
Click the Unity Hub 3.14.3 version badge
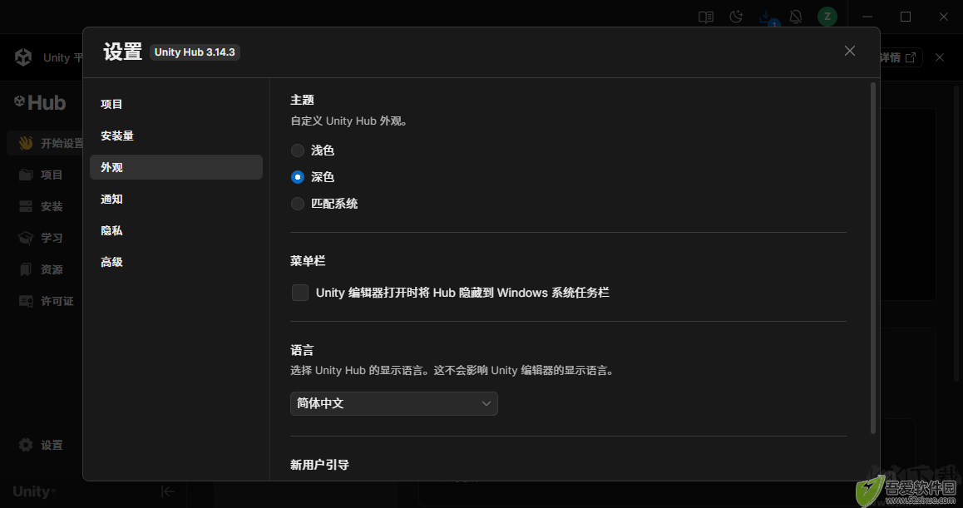click(x=195, y=52)
